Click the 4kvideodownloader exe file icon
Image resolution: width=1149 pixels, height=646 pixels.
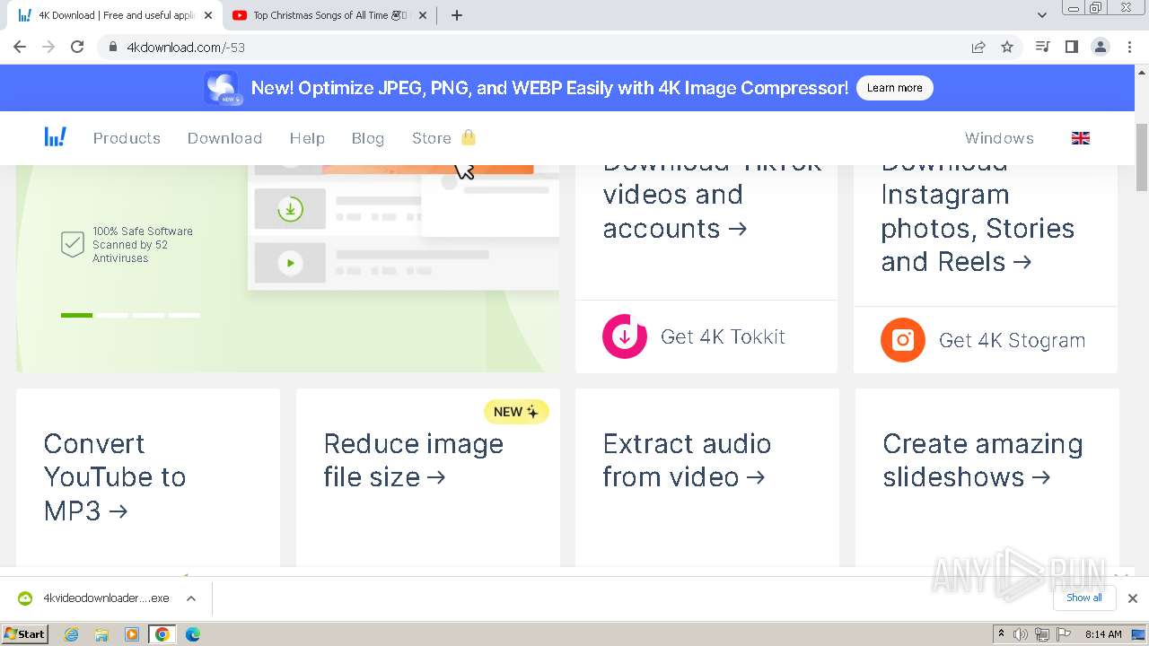(25, 598)
